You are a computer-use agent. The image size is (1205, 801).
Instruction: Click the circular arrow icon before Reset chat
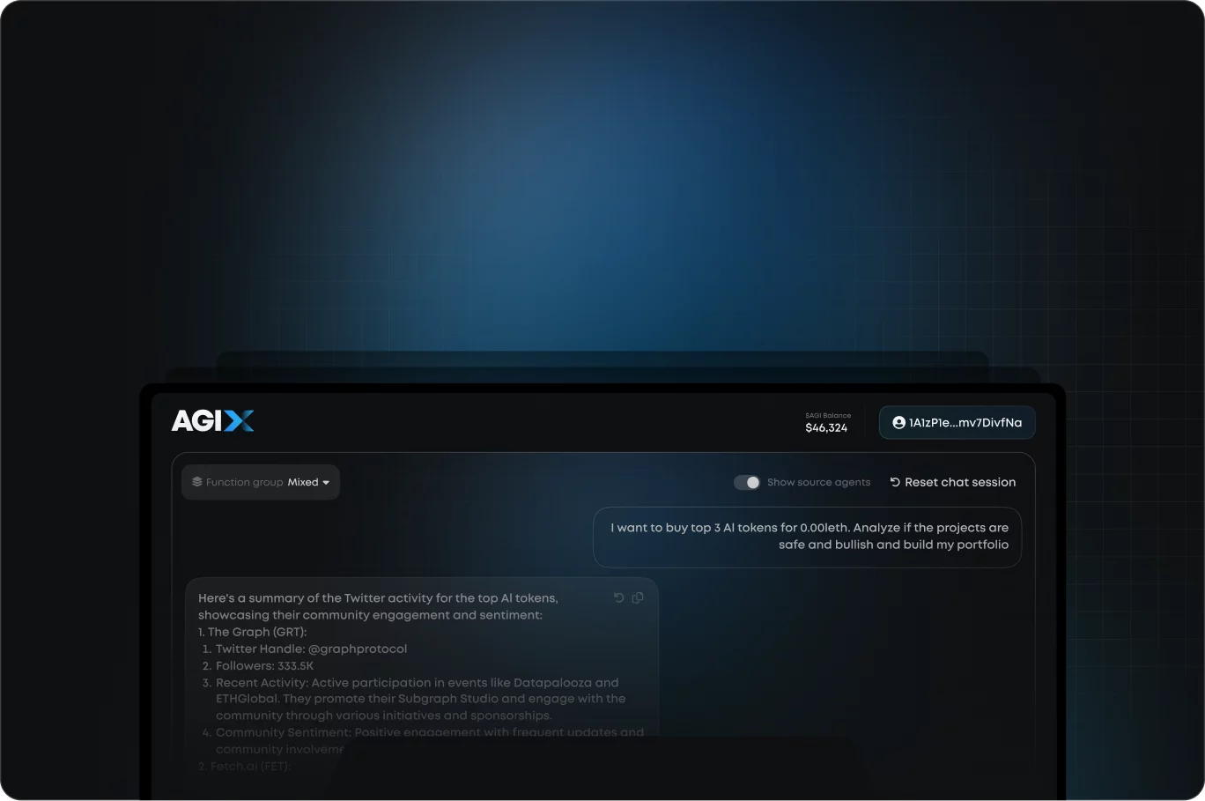(x=895, y=482)
